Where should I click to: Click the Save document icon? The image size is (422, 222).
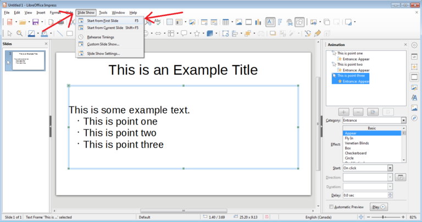[x=35, y=22]
